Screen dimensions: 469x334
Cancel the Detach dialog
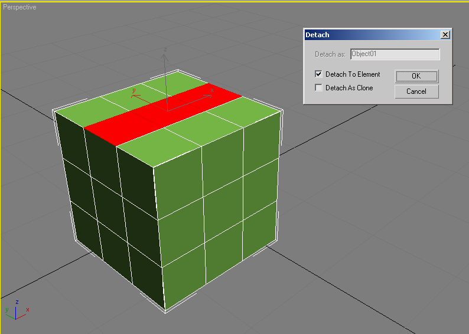(416, 91)
